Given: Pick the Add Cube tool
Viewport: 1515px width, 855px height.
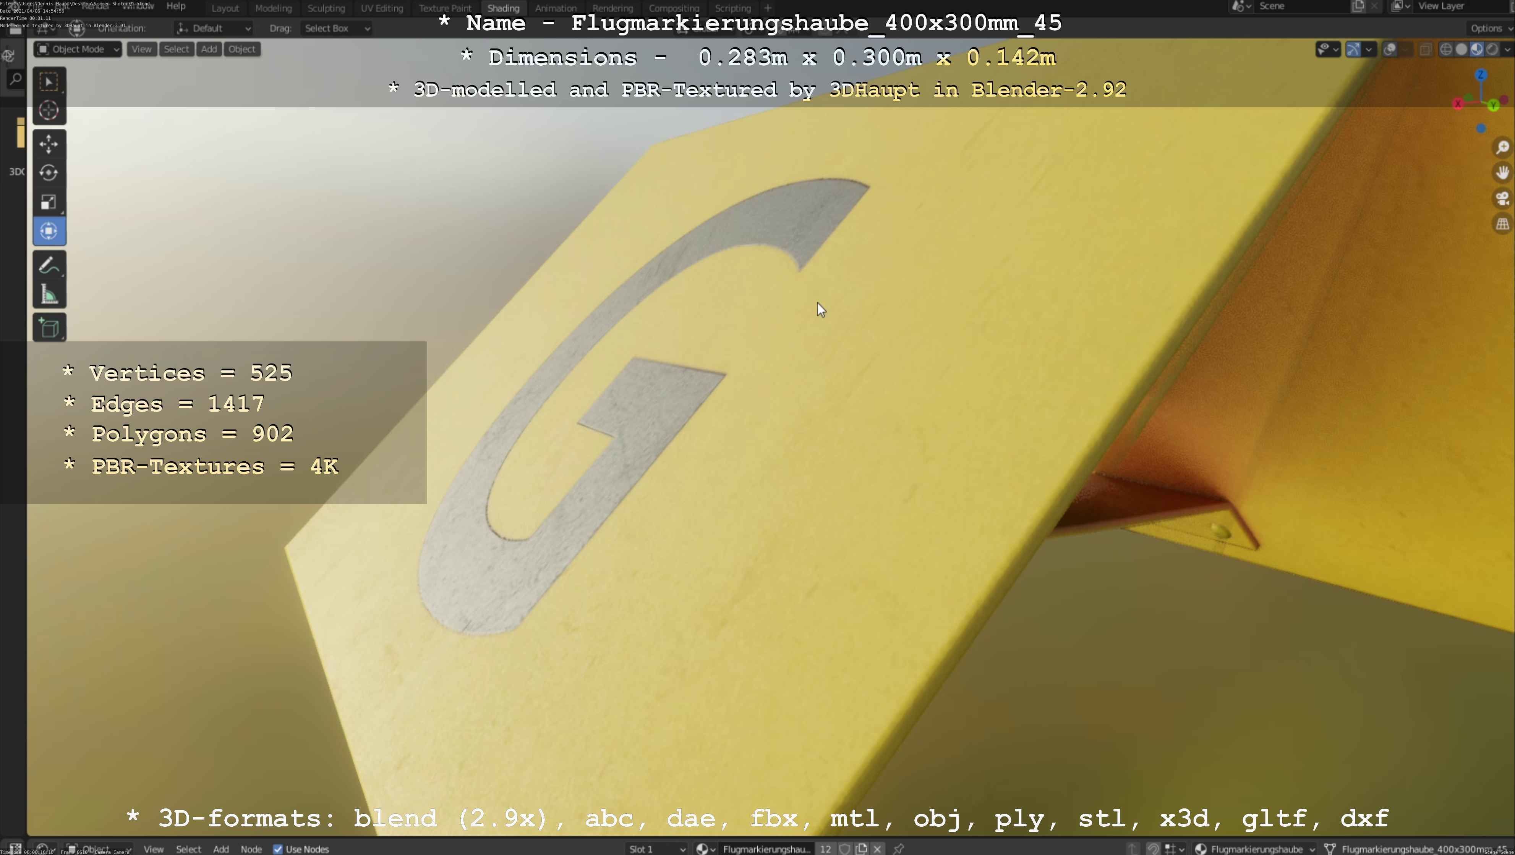Looking at the screenshot, I should click(x=49, y=328).
